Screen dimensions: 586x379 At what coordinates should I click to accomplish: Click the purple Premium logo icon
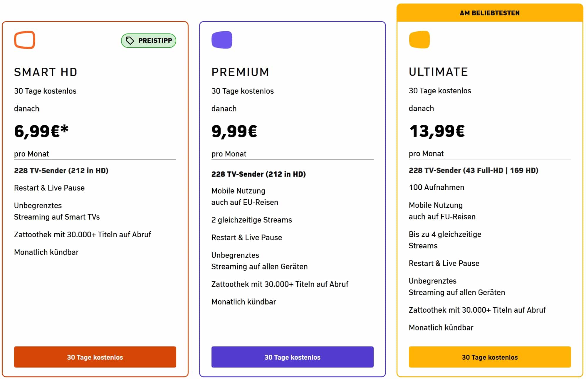pyautogui.click(x=222, y=40)
